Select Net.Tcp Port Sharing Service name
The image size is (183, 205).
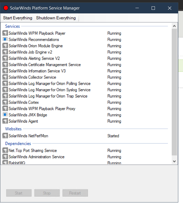[33, 150]
